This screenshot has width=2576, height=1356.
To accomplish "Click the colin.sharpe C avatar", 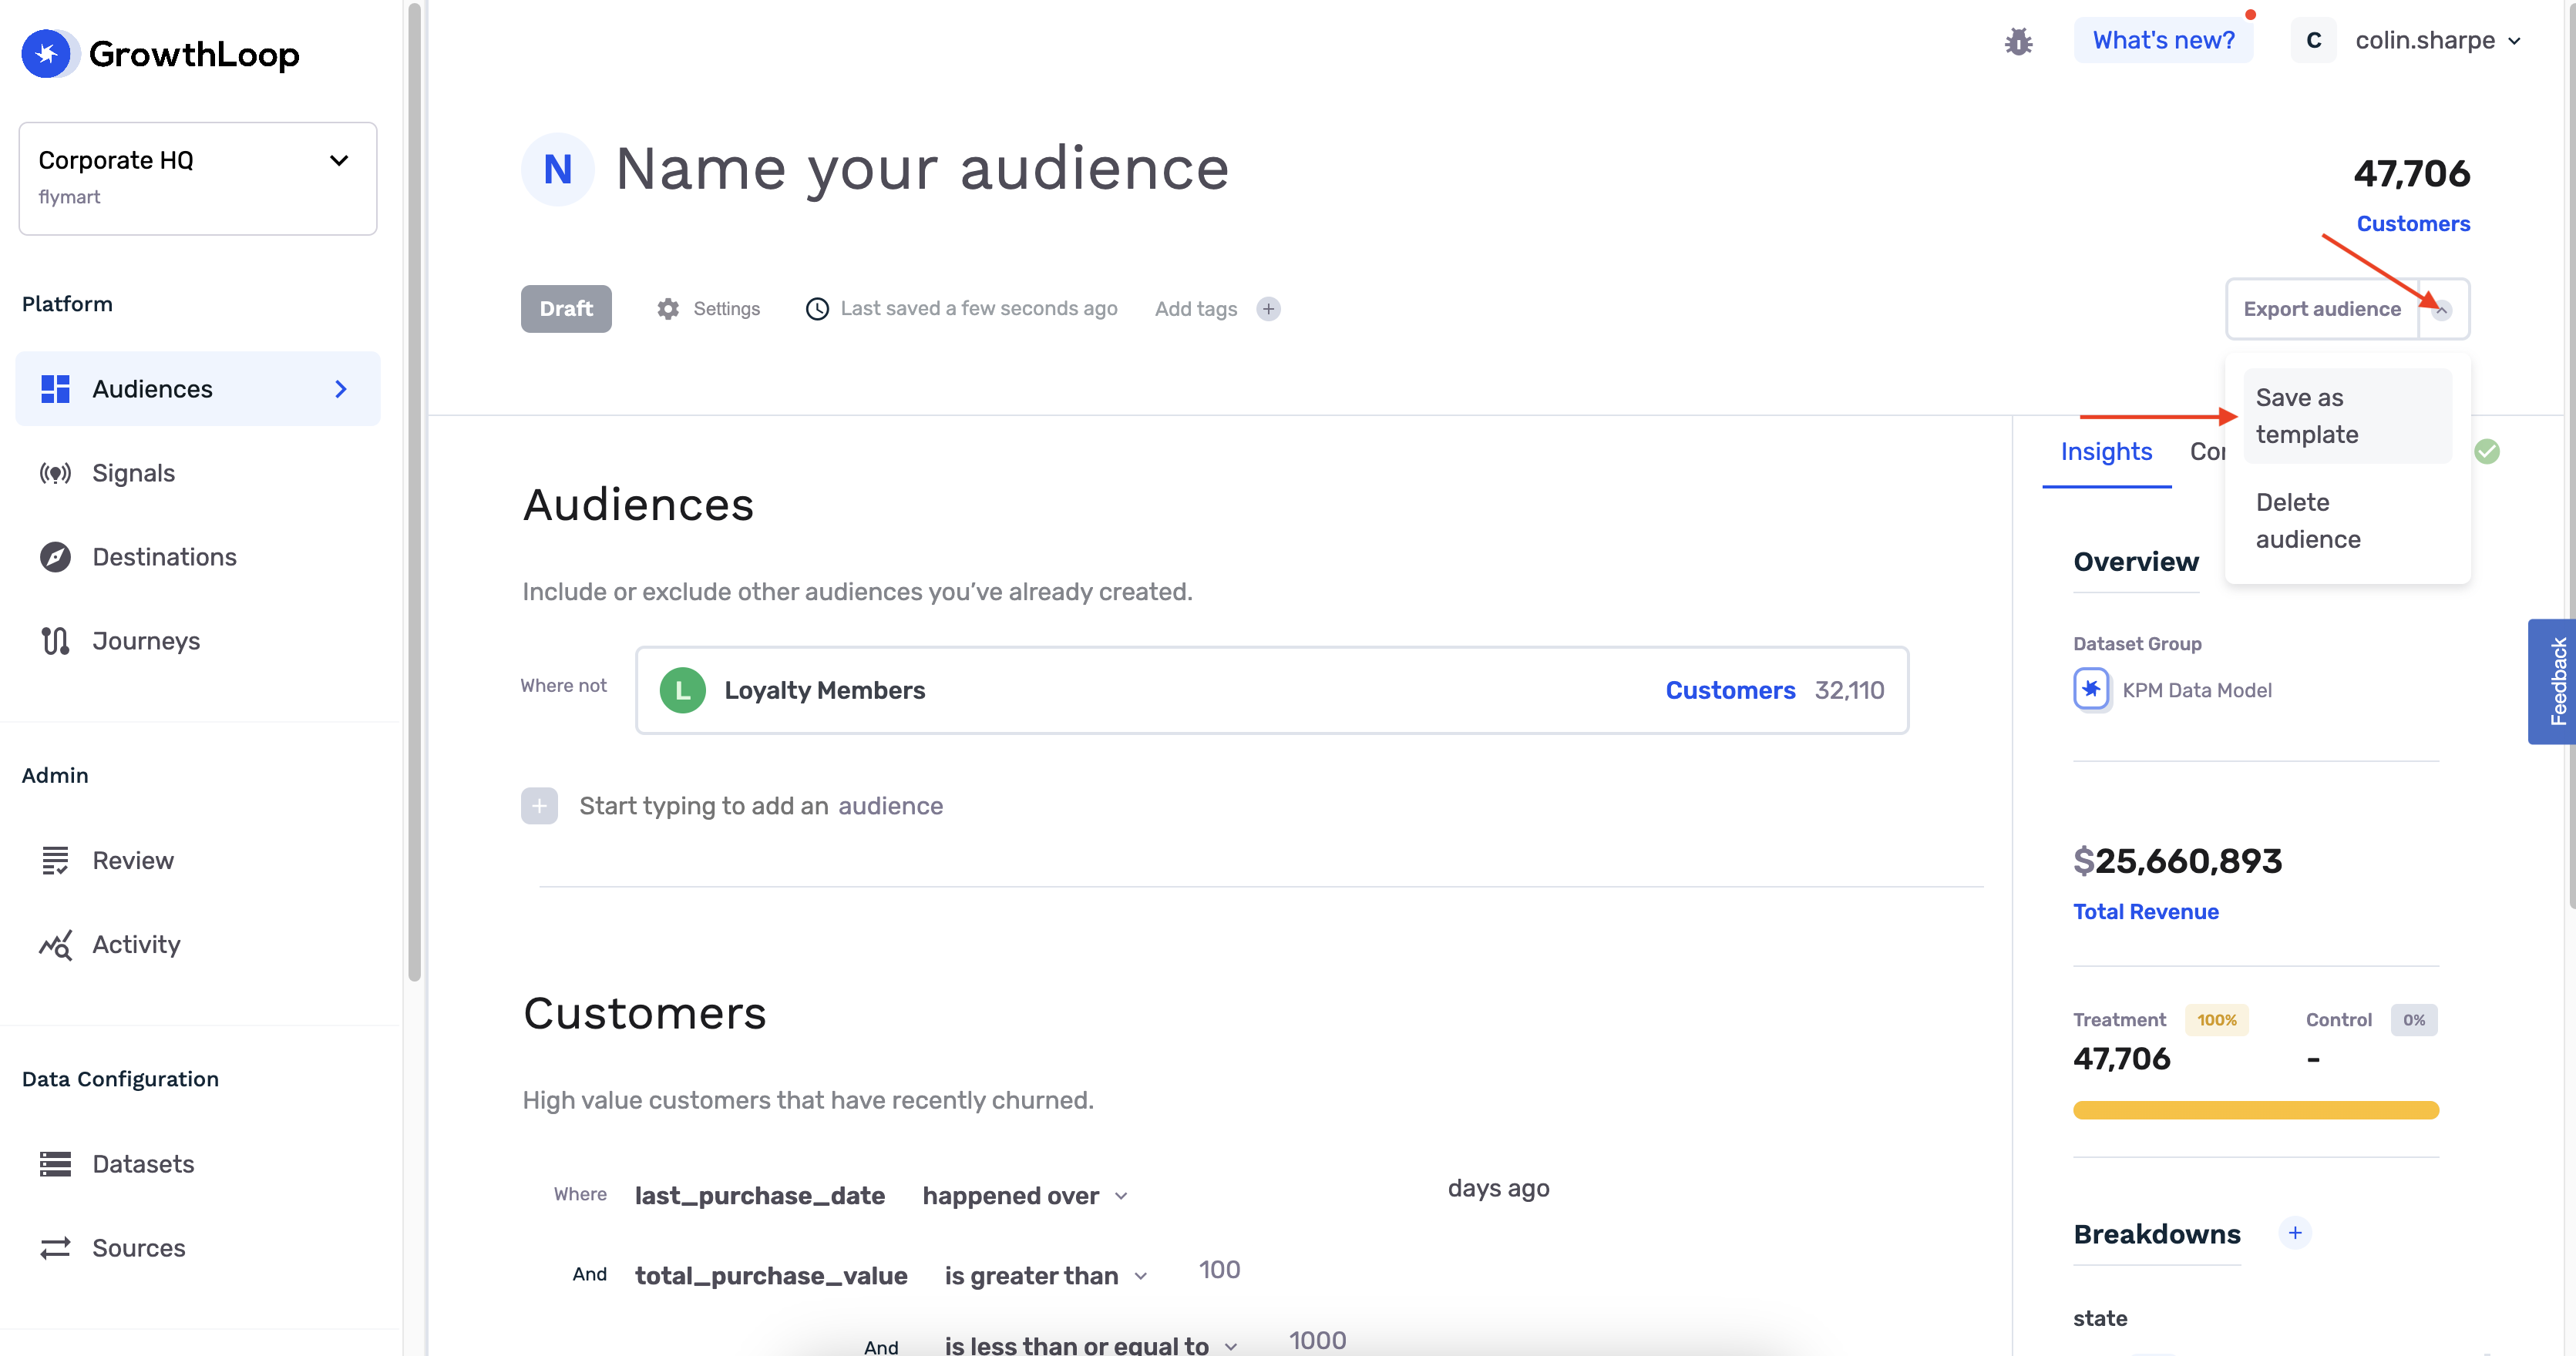I will [x=2314, y=40].
